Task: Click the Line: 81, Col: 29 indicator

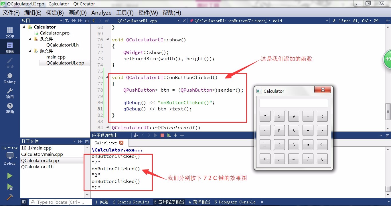Action: pyautogui.click(x=359, y=21)
